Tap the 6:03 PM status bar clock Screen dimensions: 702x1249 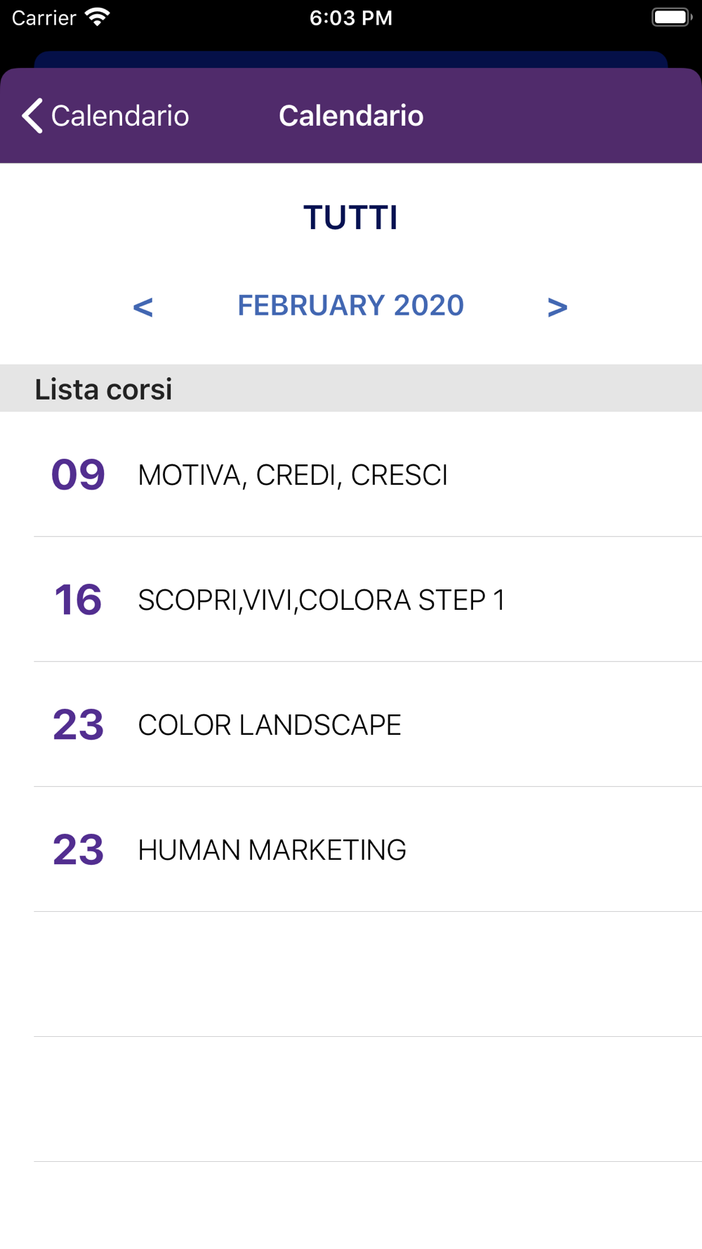[351, 18]
